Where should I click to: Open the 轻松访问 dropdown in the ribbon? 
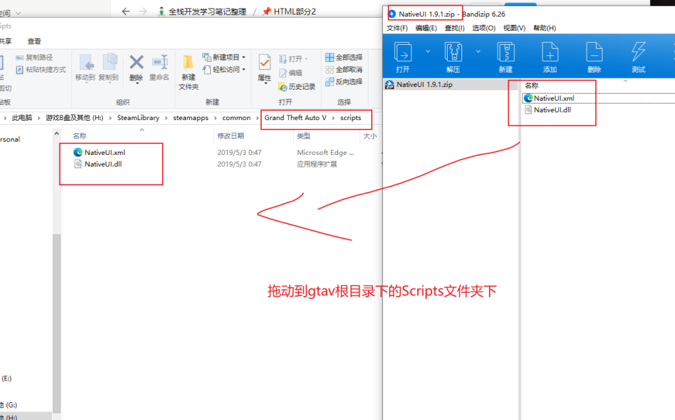coord(224,69)
